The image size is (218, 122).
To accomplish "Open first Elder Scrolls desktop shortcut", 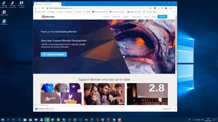I will (x=4, y=4).
